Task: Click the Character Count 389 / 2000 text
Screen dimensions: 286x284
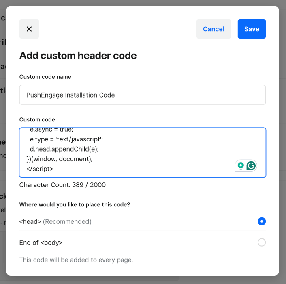Action: (x=62, y=185)
